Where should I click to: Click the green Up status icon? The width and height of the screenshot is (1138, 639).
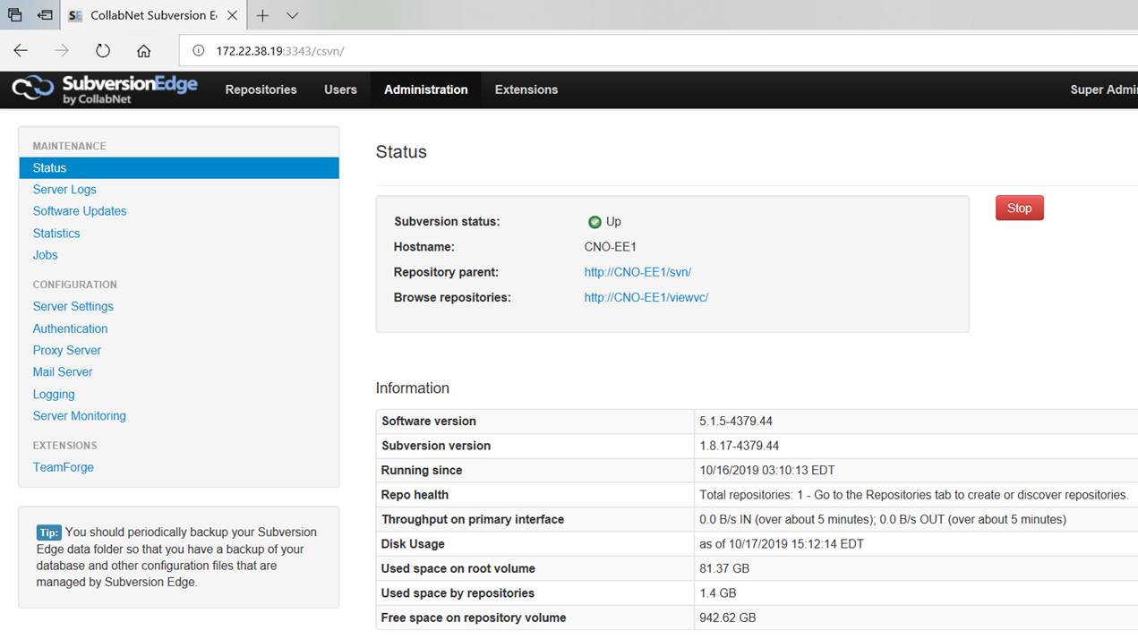[x=595, y=222]
